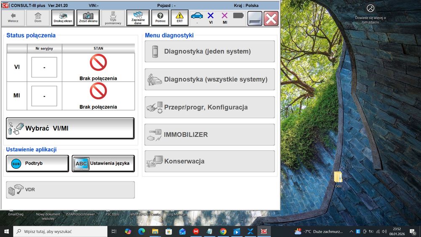Select EmailDiag desktop shortcut
Screen dimensions: 421x237
(16, 214)
